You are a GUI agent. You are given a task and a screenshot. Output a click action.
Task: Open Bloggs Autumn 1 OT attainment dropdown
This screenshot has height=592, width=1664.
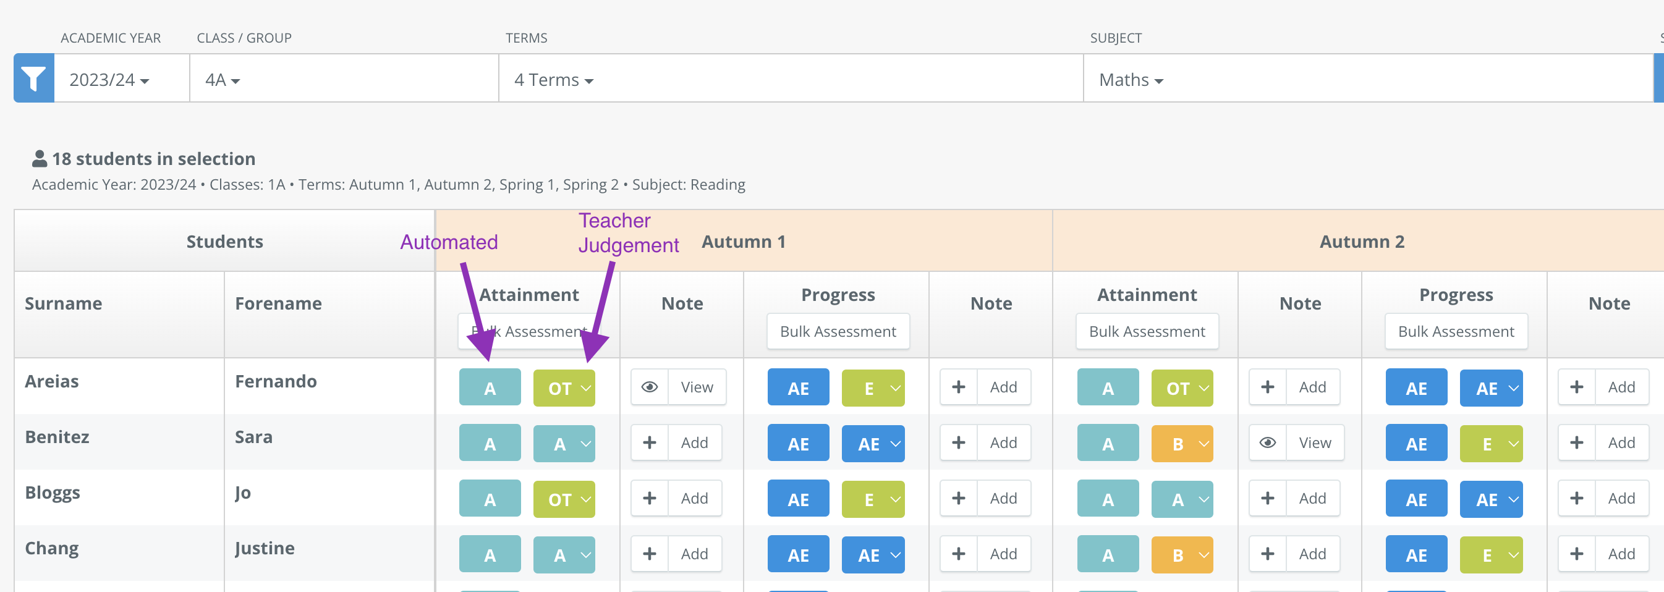click(564, 499)
